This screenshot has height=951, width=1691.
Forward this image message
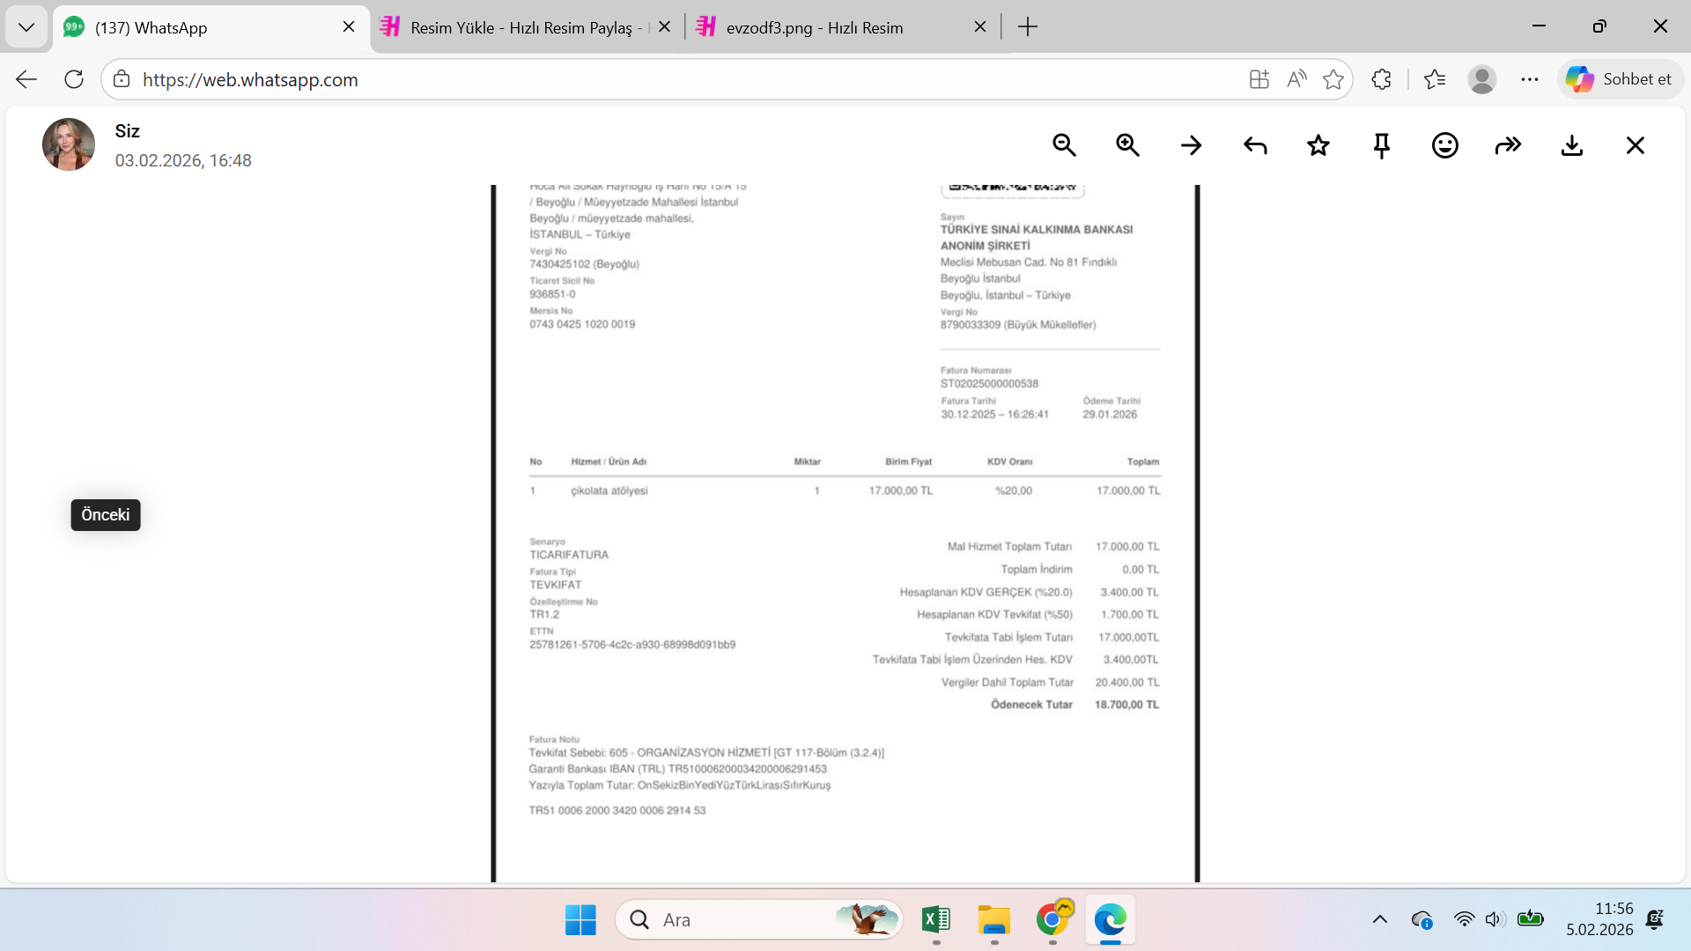1509,145
